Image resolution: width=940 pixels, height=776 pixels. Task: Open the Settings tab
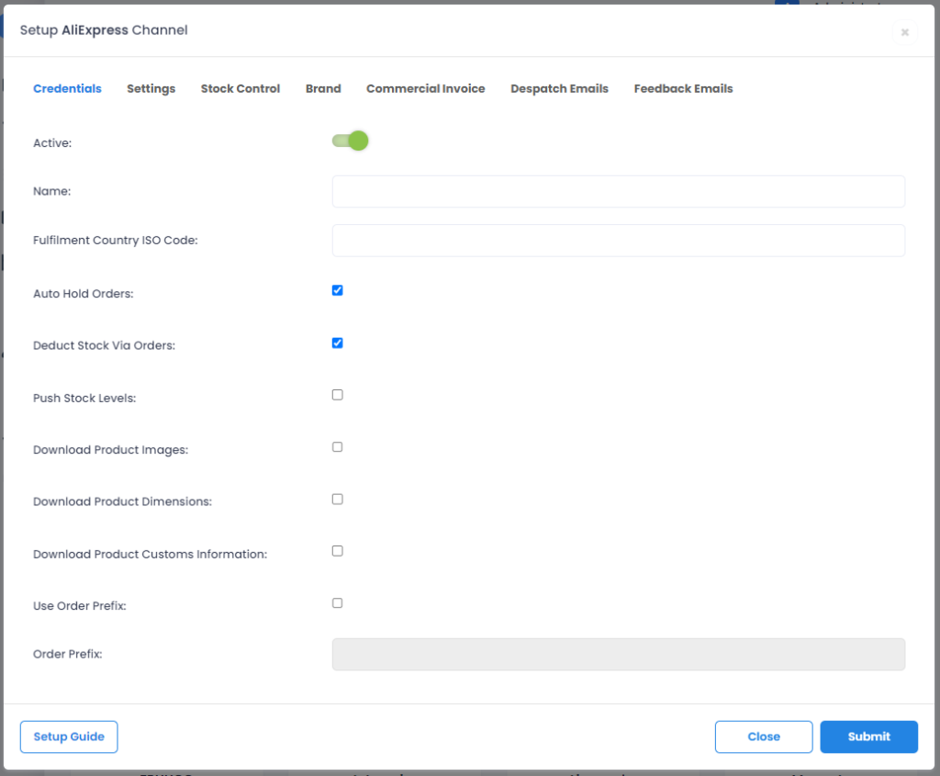(x=151, y=89)
